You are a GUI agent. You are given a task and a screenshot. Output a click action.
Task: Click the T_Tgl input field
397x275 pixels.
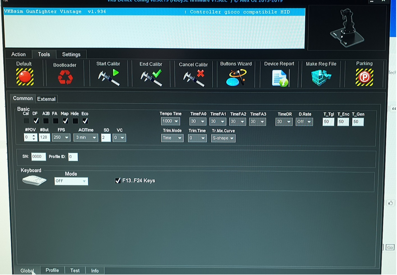pos(329,122)
